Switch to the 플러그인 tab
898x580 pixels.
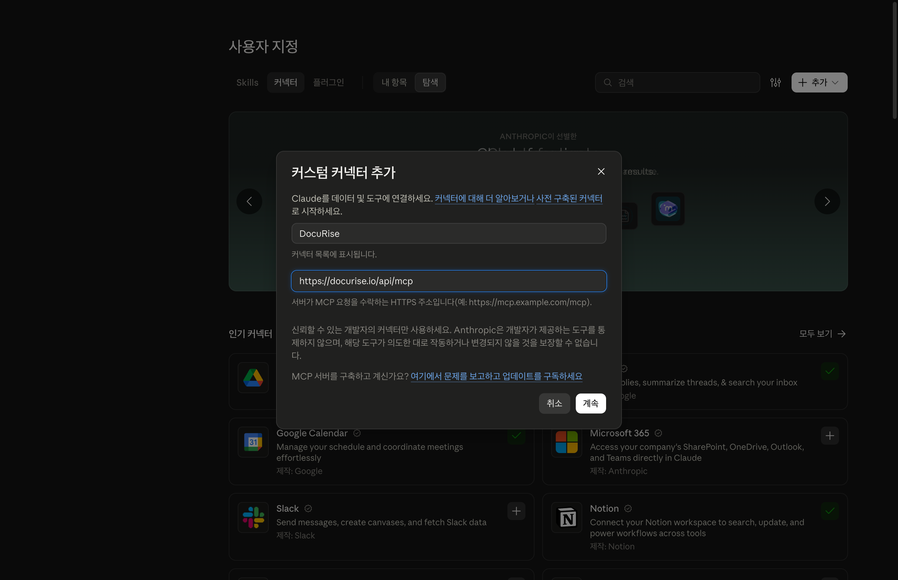pyautogui.click(x=328, y=82)
